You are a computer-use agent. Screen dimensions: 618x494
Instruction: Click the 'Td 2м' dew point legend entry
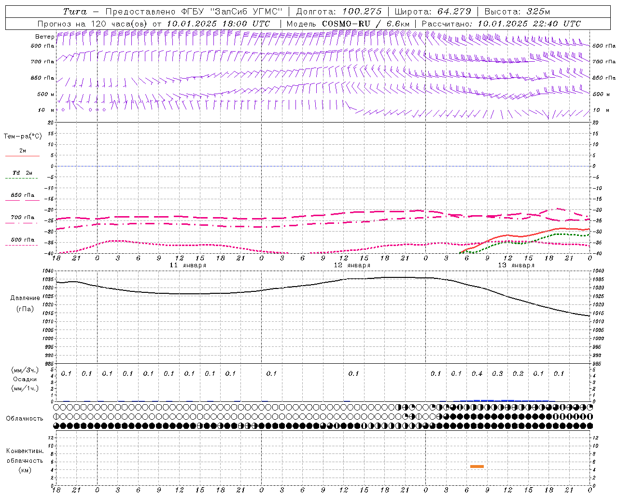click(x=23, y=173)
